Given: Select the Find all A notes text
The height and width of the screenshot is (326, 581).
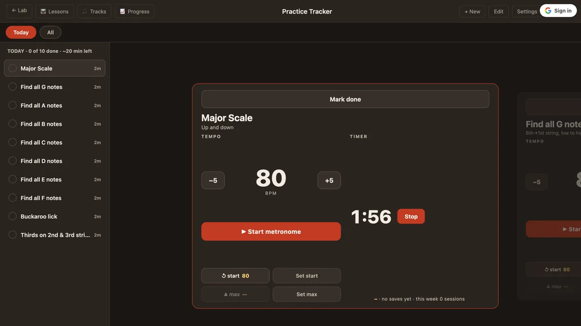Looking at the screenshot, I should (41, 105).
